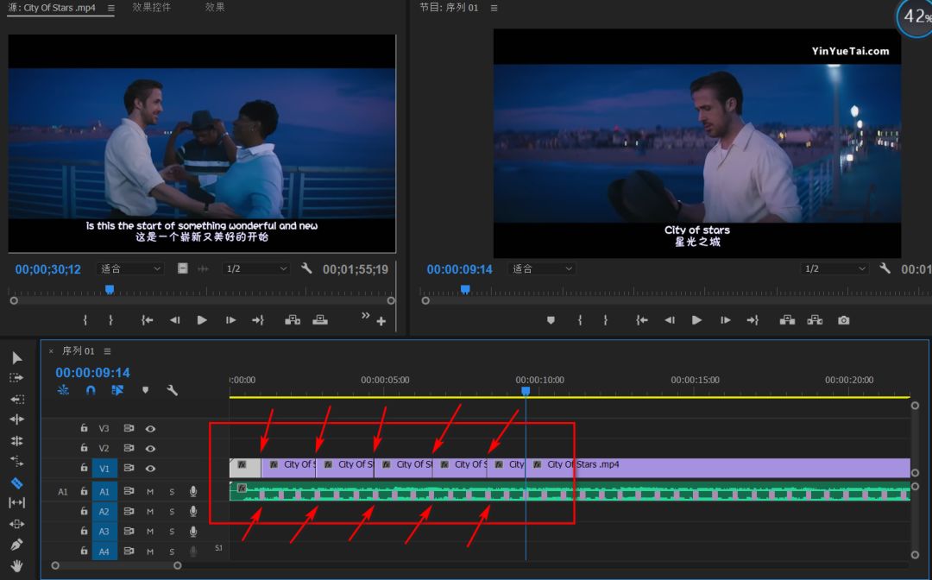
Task: Switch to the 效果控件 tab
Action: coord(152,7)
